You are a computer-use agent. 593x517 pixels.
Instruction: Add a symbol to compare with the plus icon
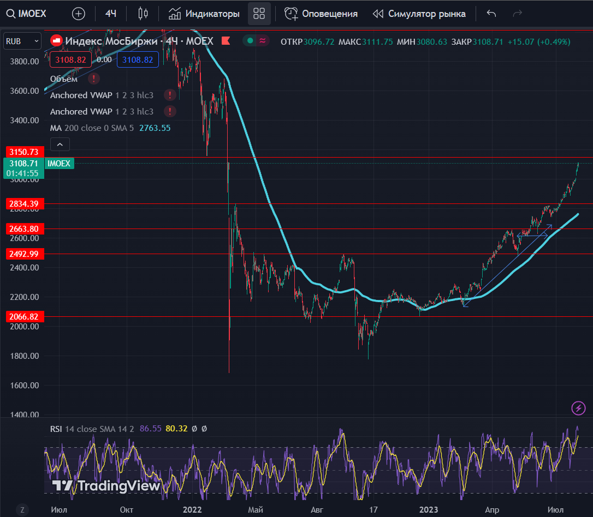pyautogui.click(x=78, y=14)
